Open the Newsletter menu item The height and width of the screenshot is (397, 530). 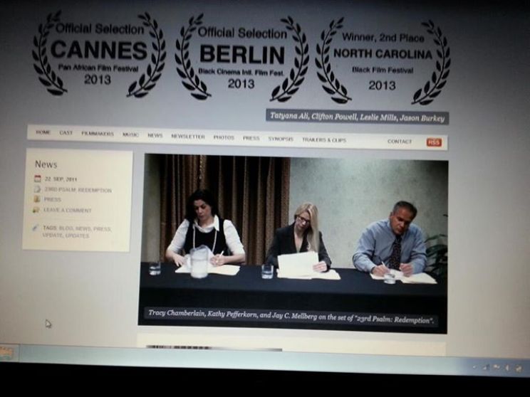(188, 136)
